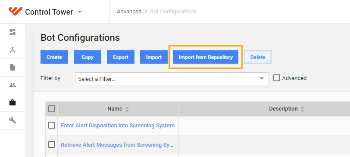Check the Retrieve Alert Messages row checkbox
350x157 pixels.
[x=52, y=145]
